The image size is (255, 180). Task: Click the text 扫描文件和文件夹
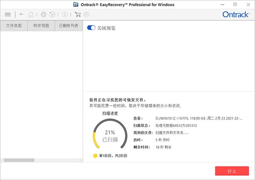point(172,133)
